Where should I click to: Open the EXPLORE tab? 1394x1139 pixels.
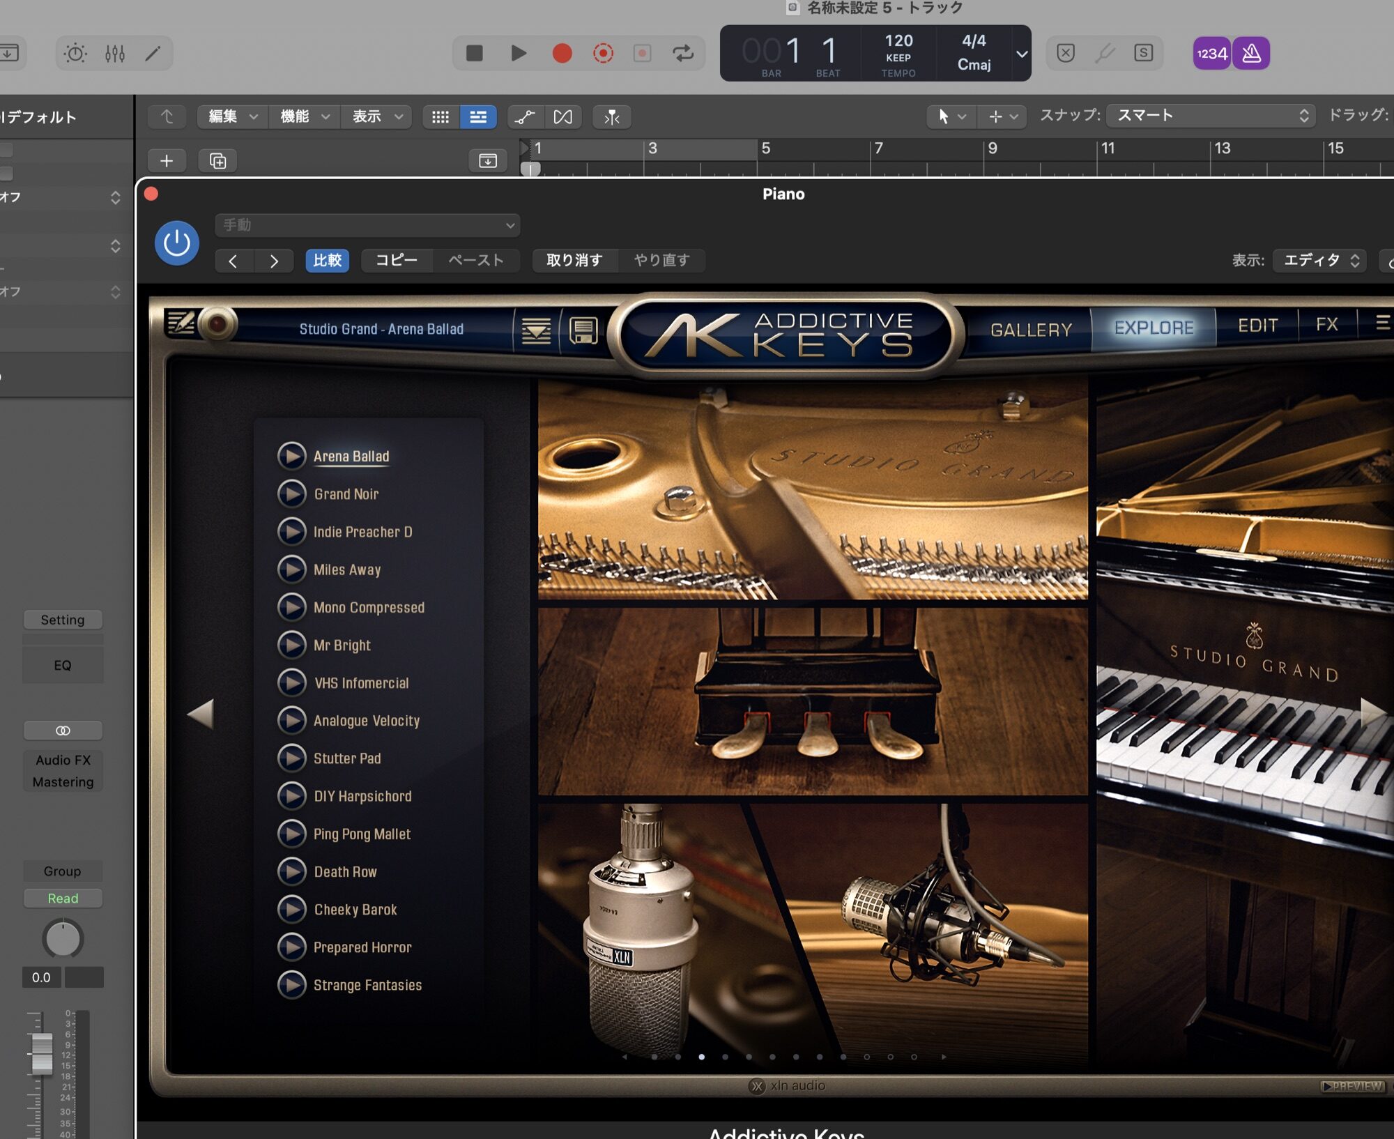[x=1154, y=328]
